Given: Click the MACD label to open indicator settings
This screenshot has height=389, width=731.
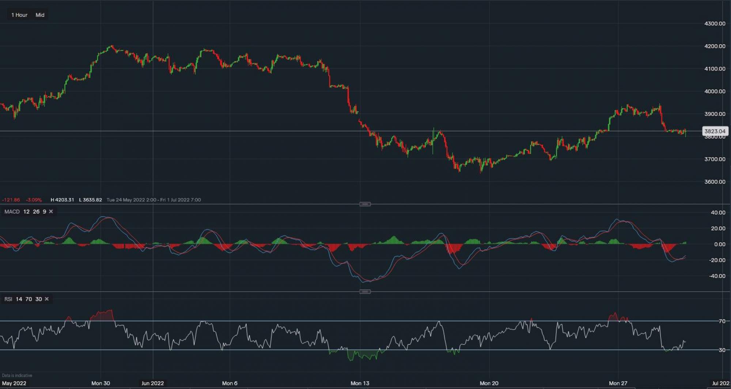Looking at the screenshot, I should (12, 211).
